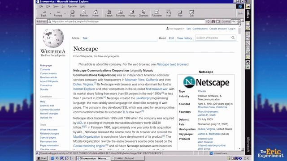Follow the Netscape (web browser) link

(172, 64)
